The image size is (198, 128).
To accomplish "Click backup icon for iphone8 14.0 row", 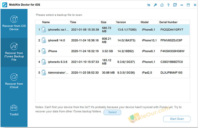I will pos(44,40).
